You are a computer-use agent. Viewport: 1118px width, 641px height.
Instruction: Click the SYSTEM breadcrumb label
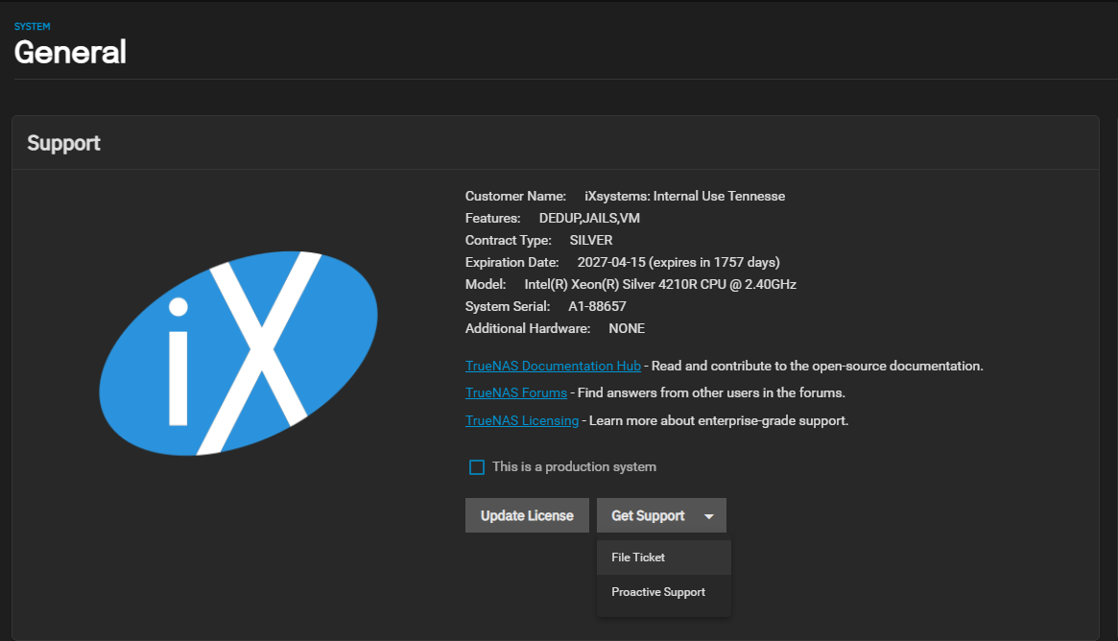pyautogui.click(x=32, y=26)
